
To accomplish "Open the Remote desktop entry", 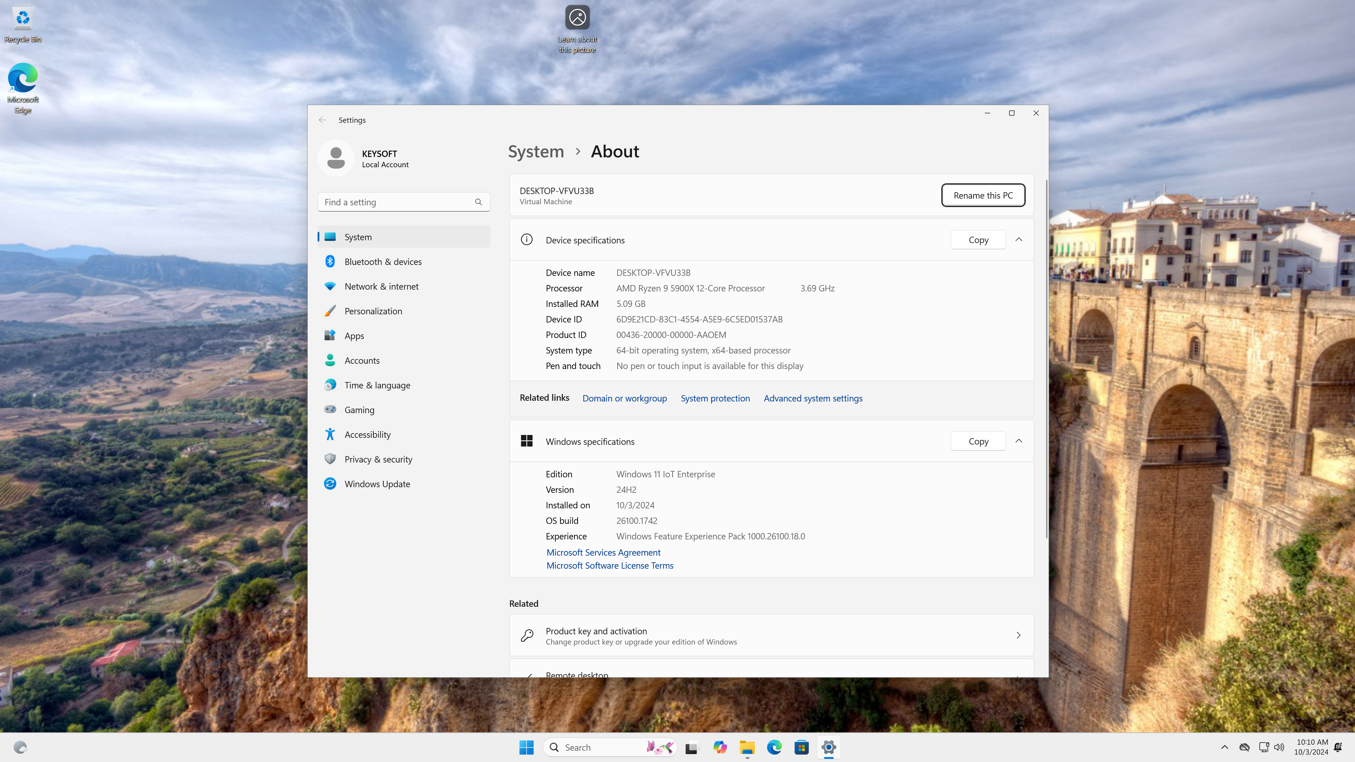I will point(771,669).
